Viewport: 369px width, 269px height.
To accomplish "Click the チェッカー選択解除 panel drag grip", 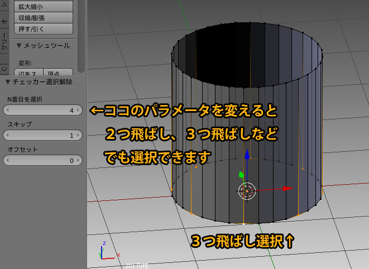I will (x=78, y=83).
